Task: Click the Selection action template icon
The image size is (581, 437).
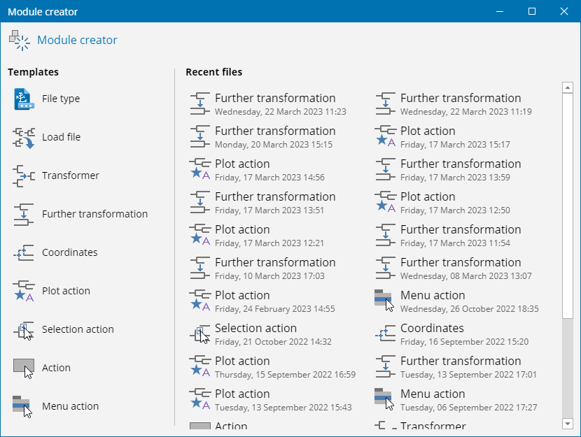Action: pyautogui.click(x=24, y=330)
